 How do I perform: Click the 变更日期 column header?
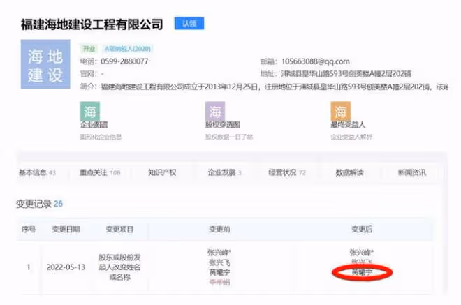66,229
